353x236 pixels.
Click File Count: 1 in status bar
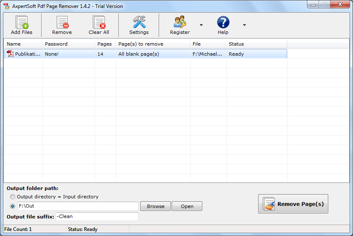coord(18,229)
